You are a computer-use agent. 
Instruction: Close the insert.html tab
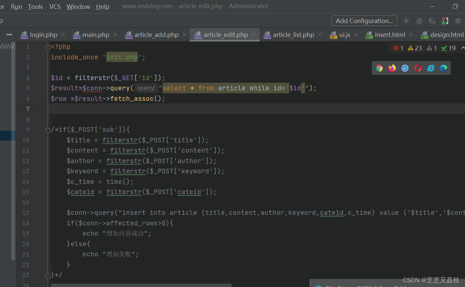click(411, 35)
